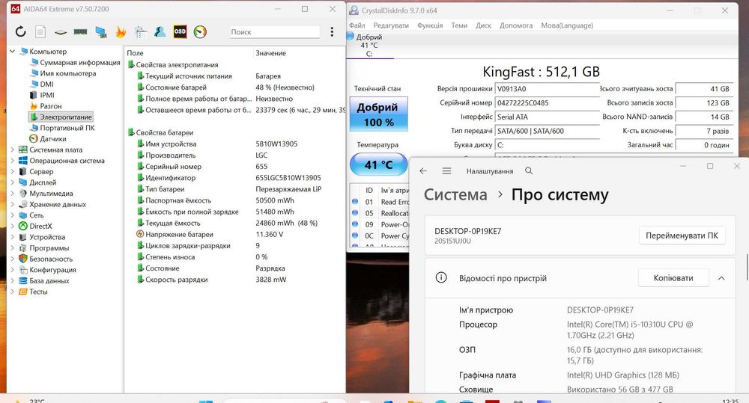Select the Read Error attribute row 01
The image size is (749, 403).
pos(380,202)
